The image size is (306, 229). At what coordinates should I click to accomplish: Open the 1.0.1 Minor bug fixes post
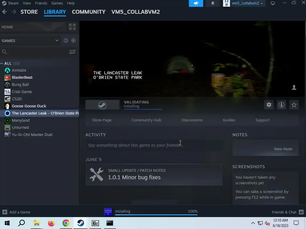(x=154, y=175)
